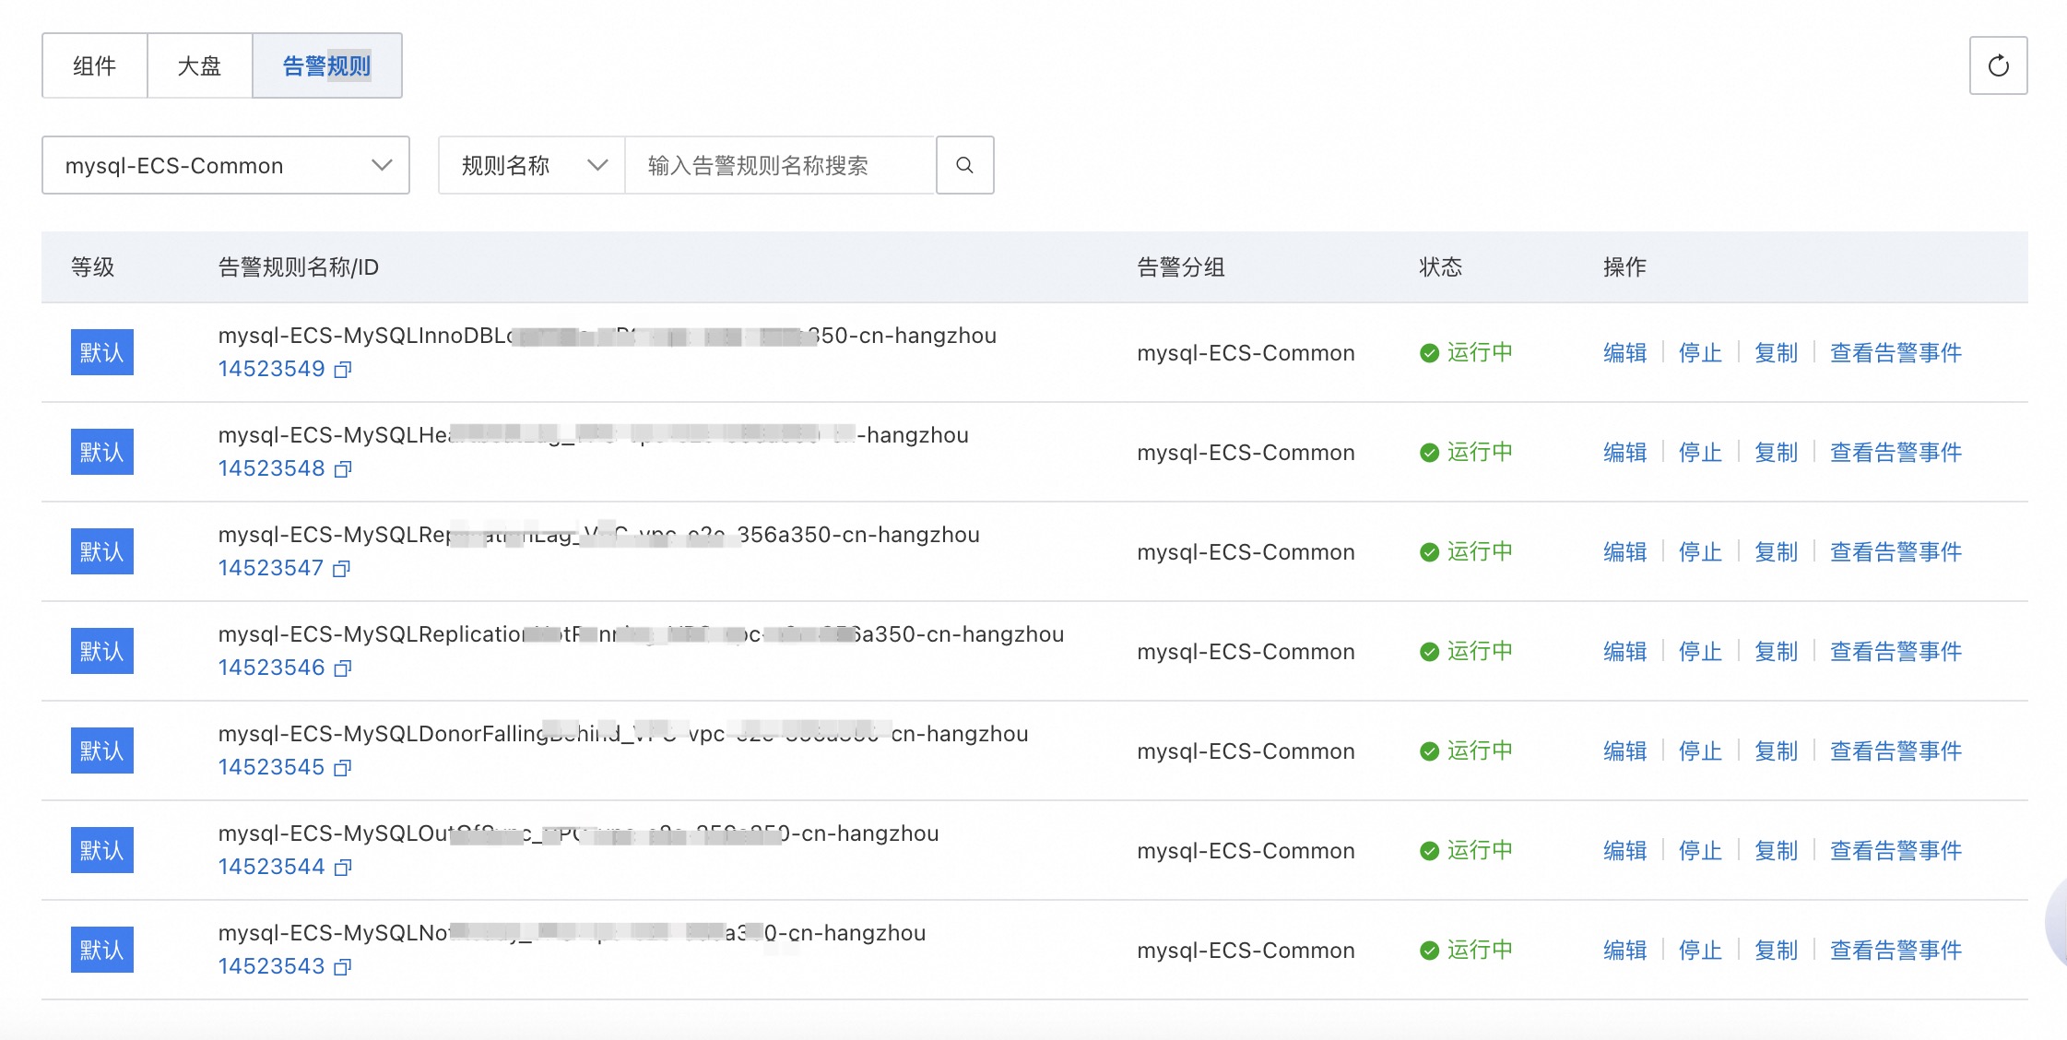This screenshot has height=1040, width=2067.
Task: Click 复制 for rule 14523545
Action: 1776,751
